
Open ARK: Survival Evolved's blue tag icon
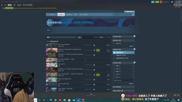pyautogui.click(x=94, y=45)
